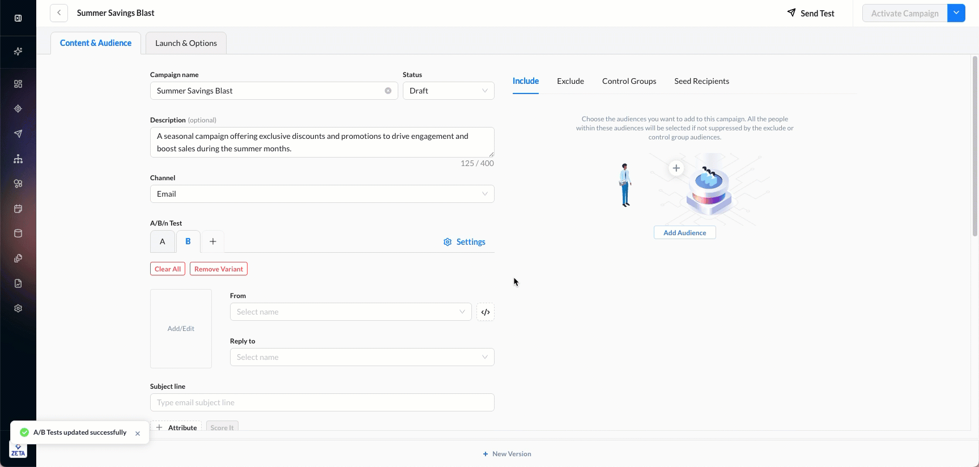
Task: Open the Control Groups tab
Action: (x=629, y=81)
